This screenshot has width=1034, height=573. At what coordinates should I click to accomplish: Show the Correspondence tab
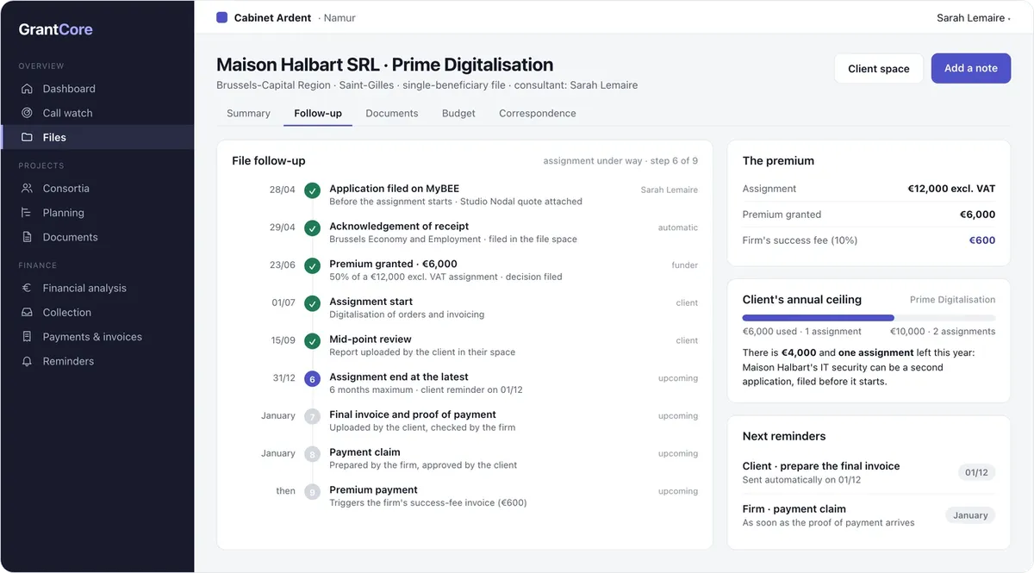[538, 113]
